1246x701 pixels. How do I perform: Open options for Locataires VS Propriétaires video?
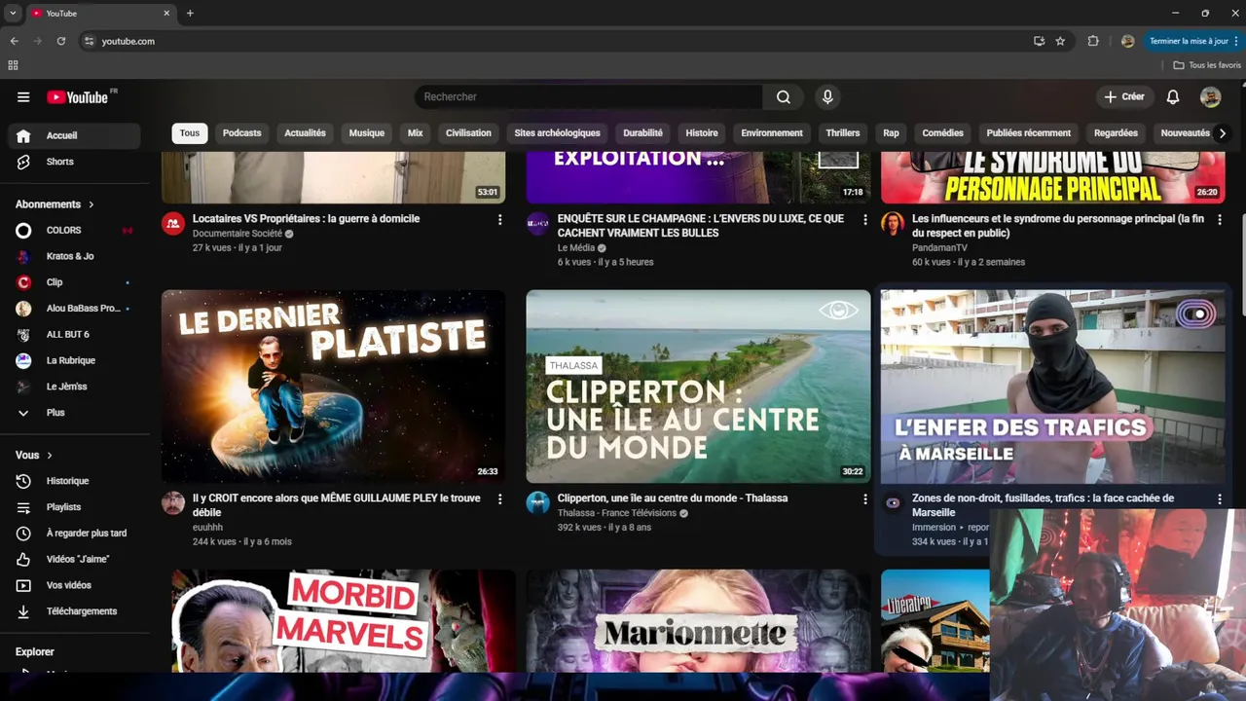500,220
